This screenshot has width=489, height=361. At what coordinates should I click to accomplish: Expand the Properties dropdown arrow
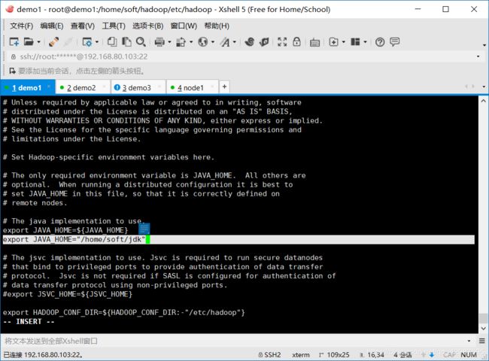97,42
